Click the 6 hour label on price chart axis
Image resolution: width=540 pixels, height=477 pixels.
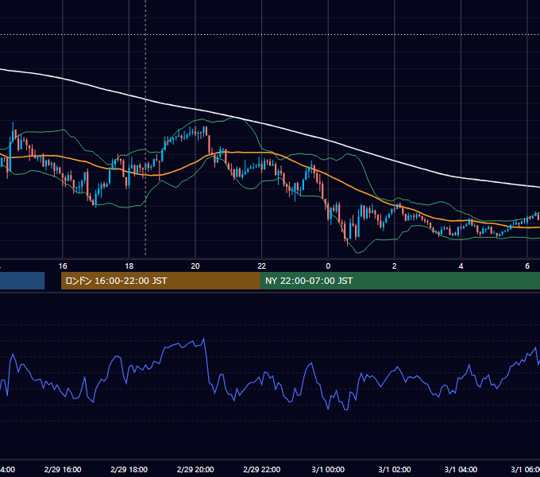(x=527, y=266)
